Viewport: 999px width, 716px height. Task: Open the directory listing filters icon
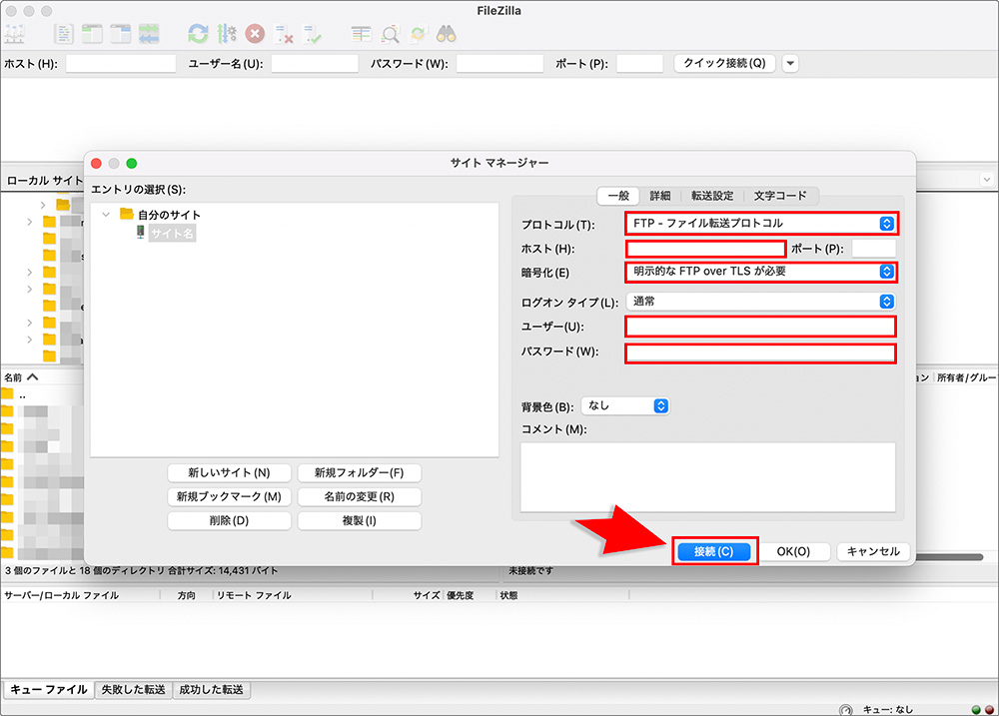[x=362, y=34]
